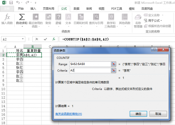Click the fx icon beside formula bar

54,39
